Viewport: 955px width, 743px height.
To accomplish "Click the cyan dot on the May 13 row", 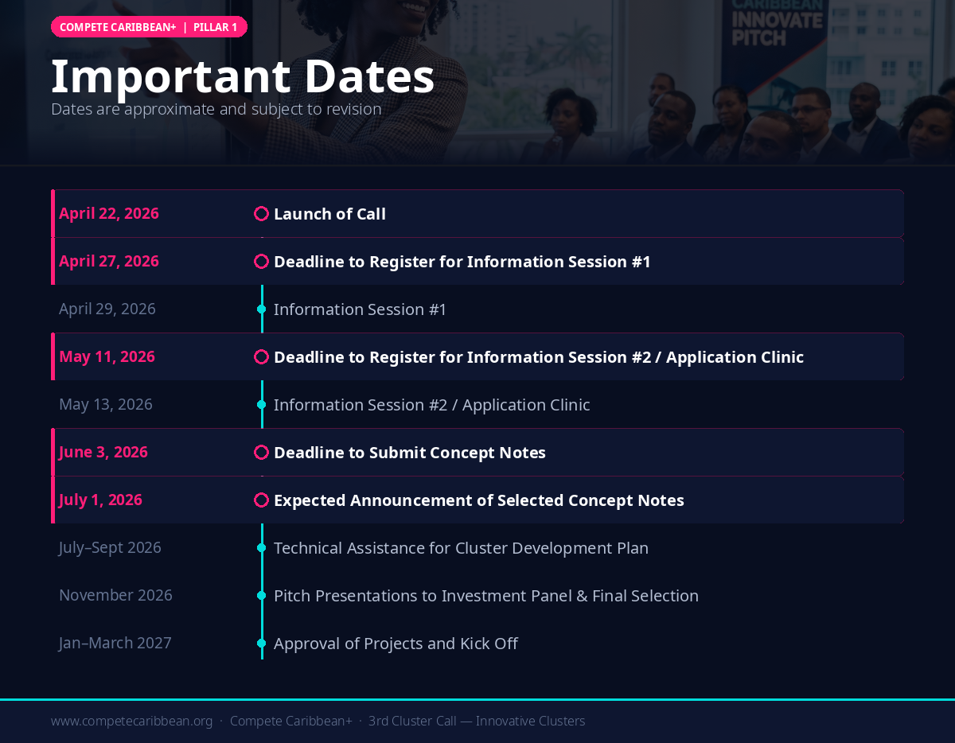I will [x=261, y=404].
